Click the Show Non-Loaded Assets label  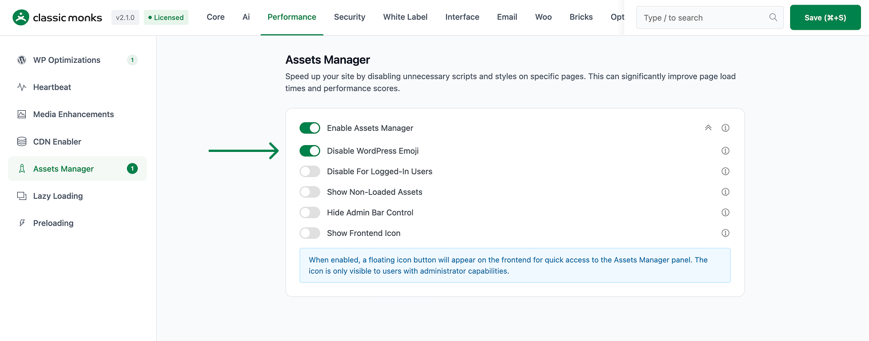(374, 192)
